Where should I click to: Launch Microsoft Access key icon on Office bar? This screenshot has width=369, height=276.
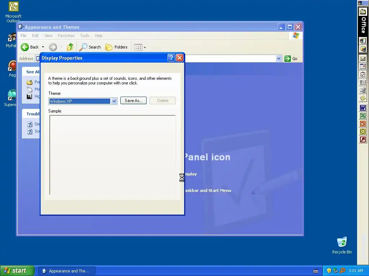(363, 140)
